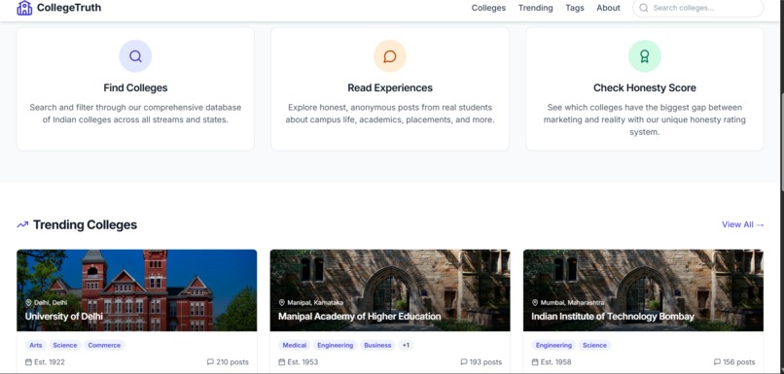The image size is (784, 374).
Task: Select the Medical tag
Action: (295, 345)
